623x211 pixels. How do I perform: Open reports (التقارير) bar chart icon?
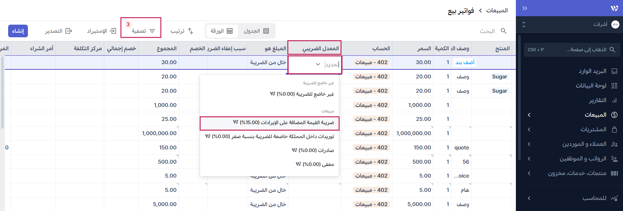click(x=614, y=100)
